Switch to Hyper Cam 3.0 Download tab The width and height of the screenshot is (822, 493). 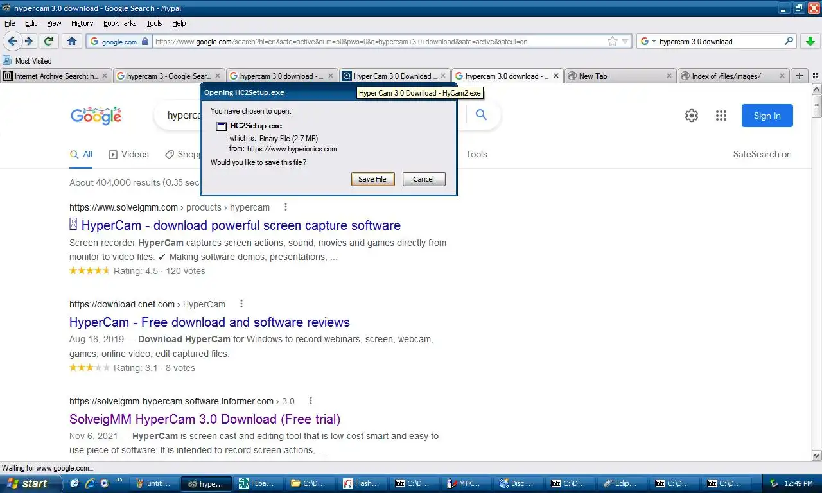(x=394, y=76)
